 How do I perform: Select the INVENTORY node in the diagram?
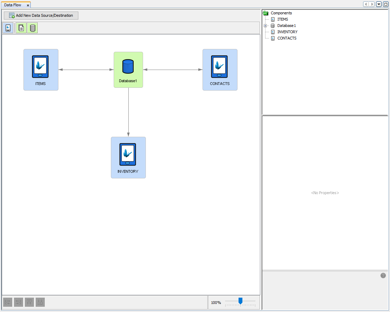pos(128,157)
